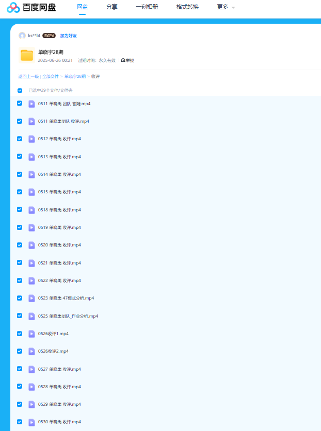
Task: Click the 加为好友 add friend link
Action: pyautogui.click(x=68, y=36)
